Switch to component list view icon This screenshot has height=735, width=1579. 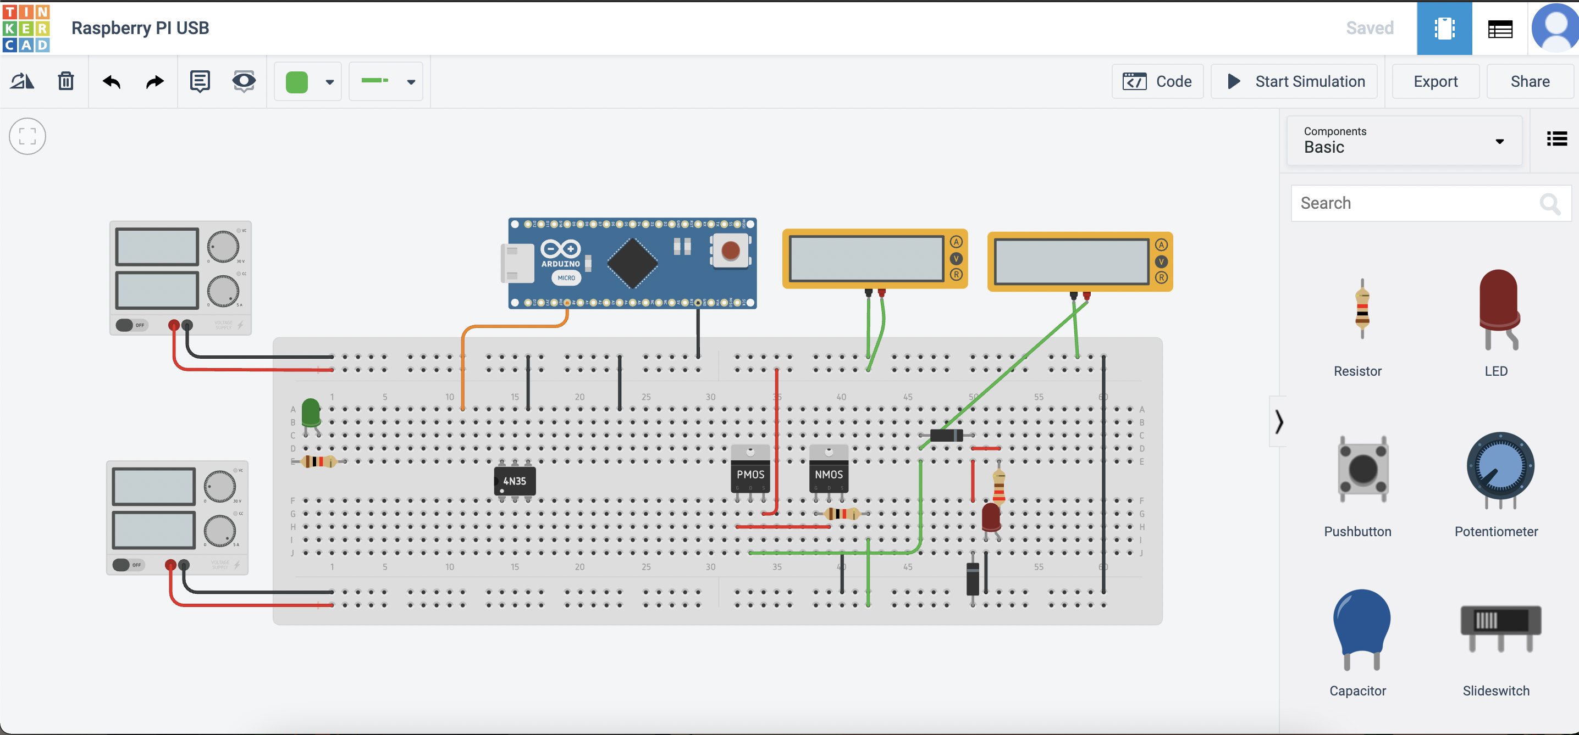(x=1556, y=139)
